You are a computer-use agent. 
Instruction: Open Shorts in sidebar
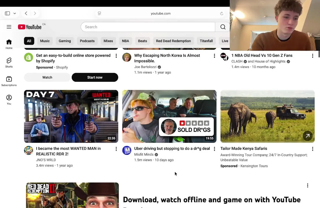coord(9,63)
